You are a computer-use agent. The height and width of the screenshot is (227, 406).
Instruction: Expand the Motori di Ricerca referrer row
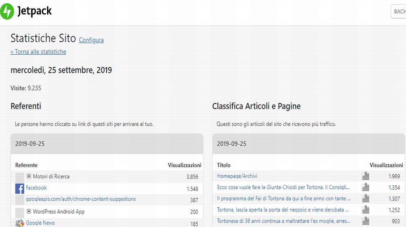click(x=29, y=176)
